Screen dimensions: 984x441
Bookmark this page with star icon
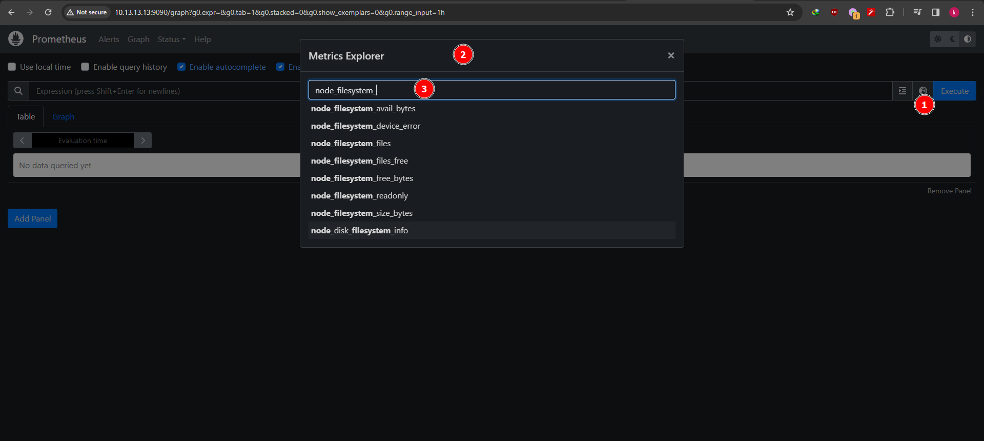click(790, 12)
